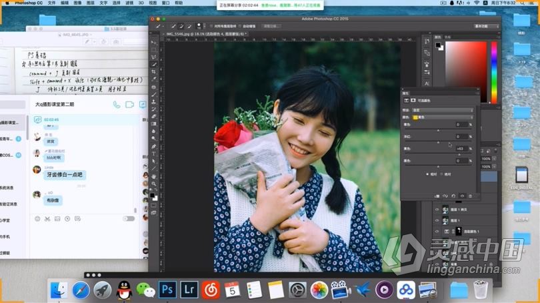
Task: Select the Rectangular Marquee tool
Action: coord(153,50)
